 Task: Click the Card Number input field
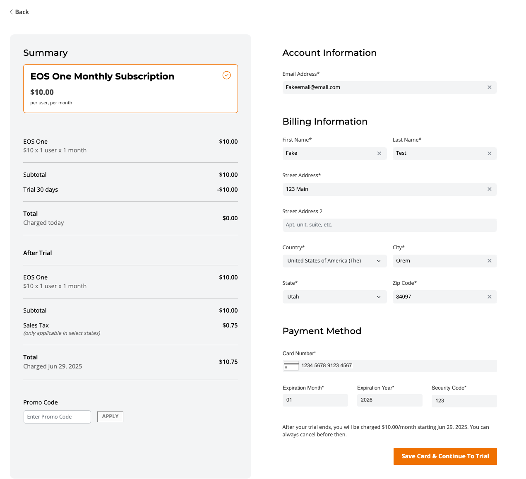pyautogui.click(x=389, y=366)
